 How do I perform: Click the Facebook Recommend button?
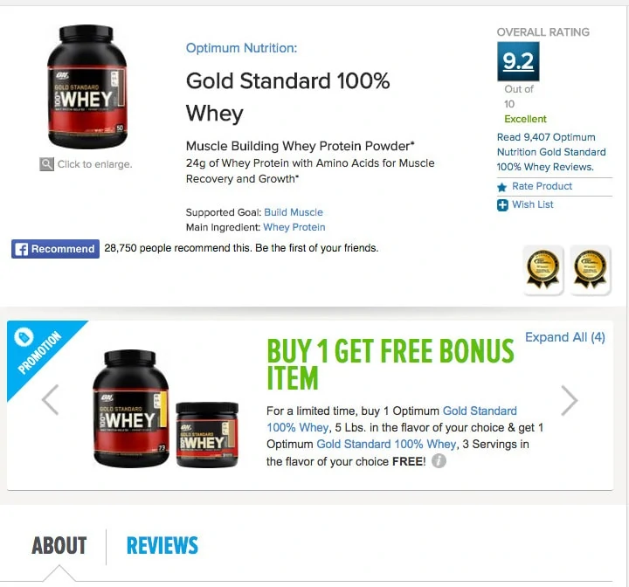(x=55, y=249)
